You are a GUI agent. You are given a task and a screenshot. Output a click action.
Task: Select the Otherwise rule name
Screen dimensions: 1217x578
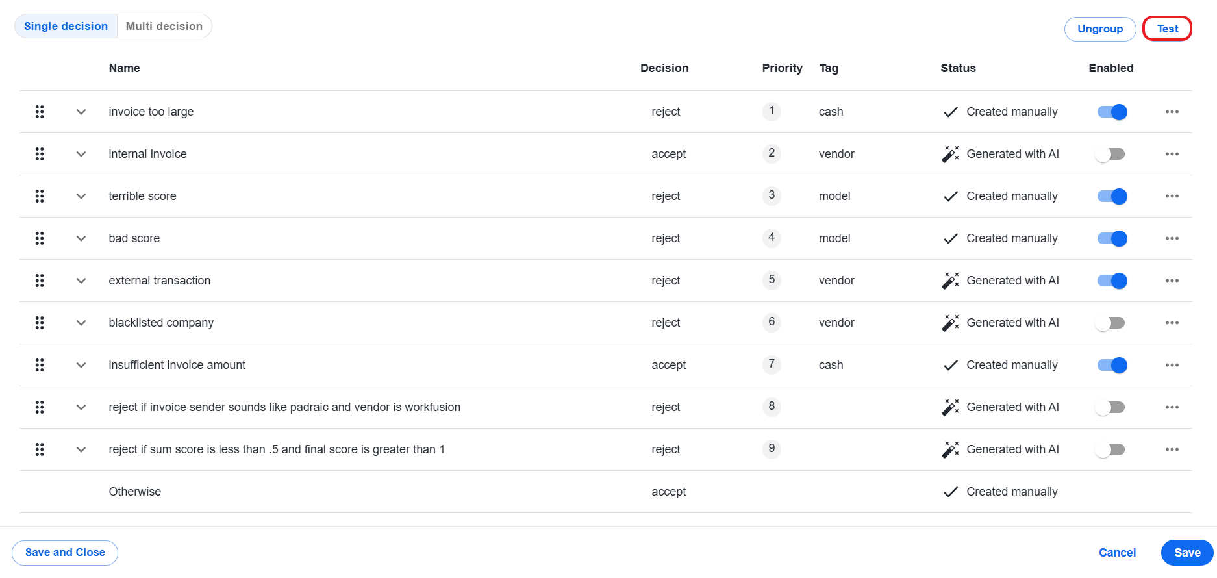135,492
